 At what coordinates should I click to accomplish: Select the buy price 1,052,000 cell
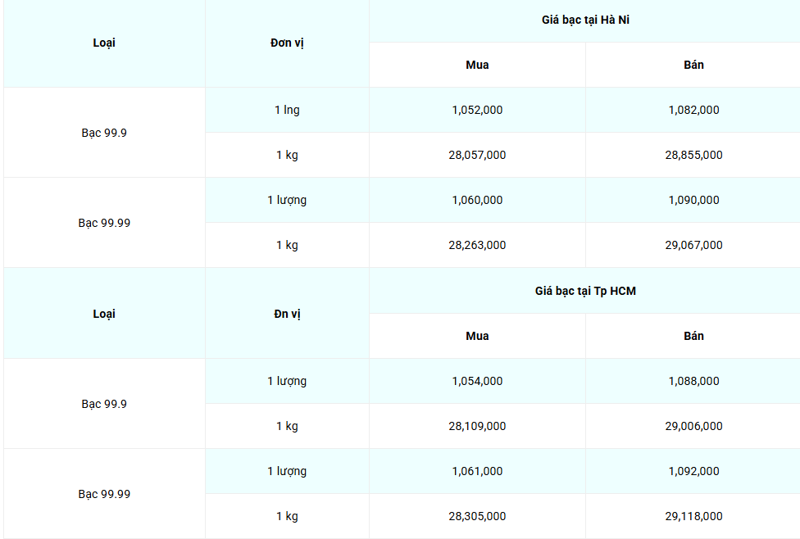pos(477,110)
